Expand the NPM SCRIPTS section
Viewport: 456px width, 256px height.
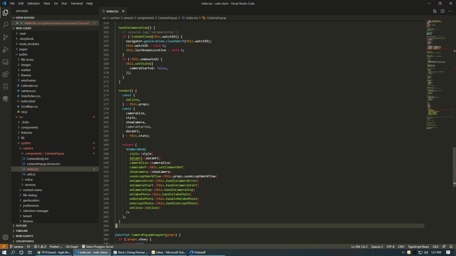[24, 236]
